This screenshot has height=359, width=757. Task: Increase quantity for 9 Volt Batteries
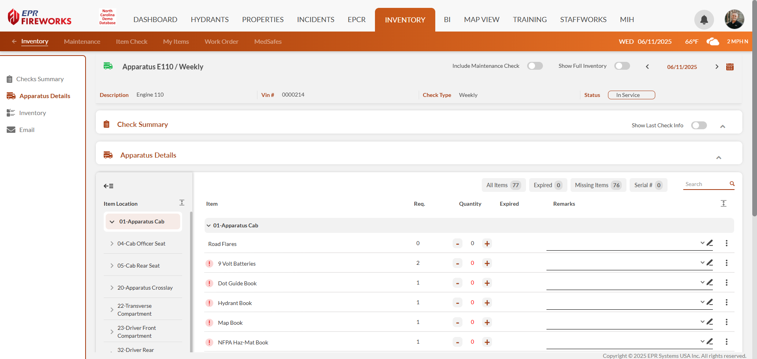click(487, 263)
